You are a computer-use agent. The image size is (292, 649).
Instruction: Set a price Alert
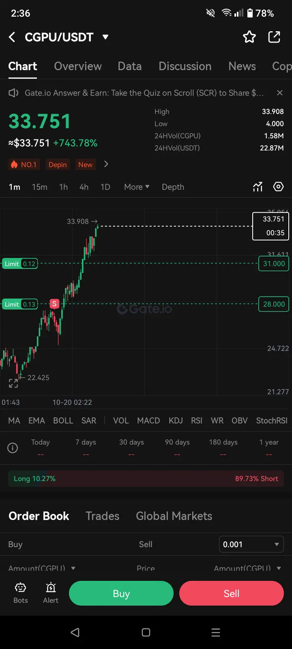(x=51, y=593)
